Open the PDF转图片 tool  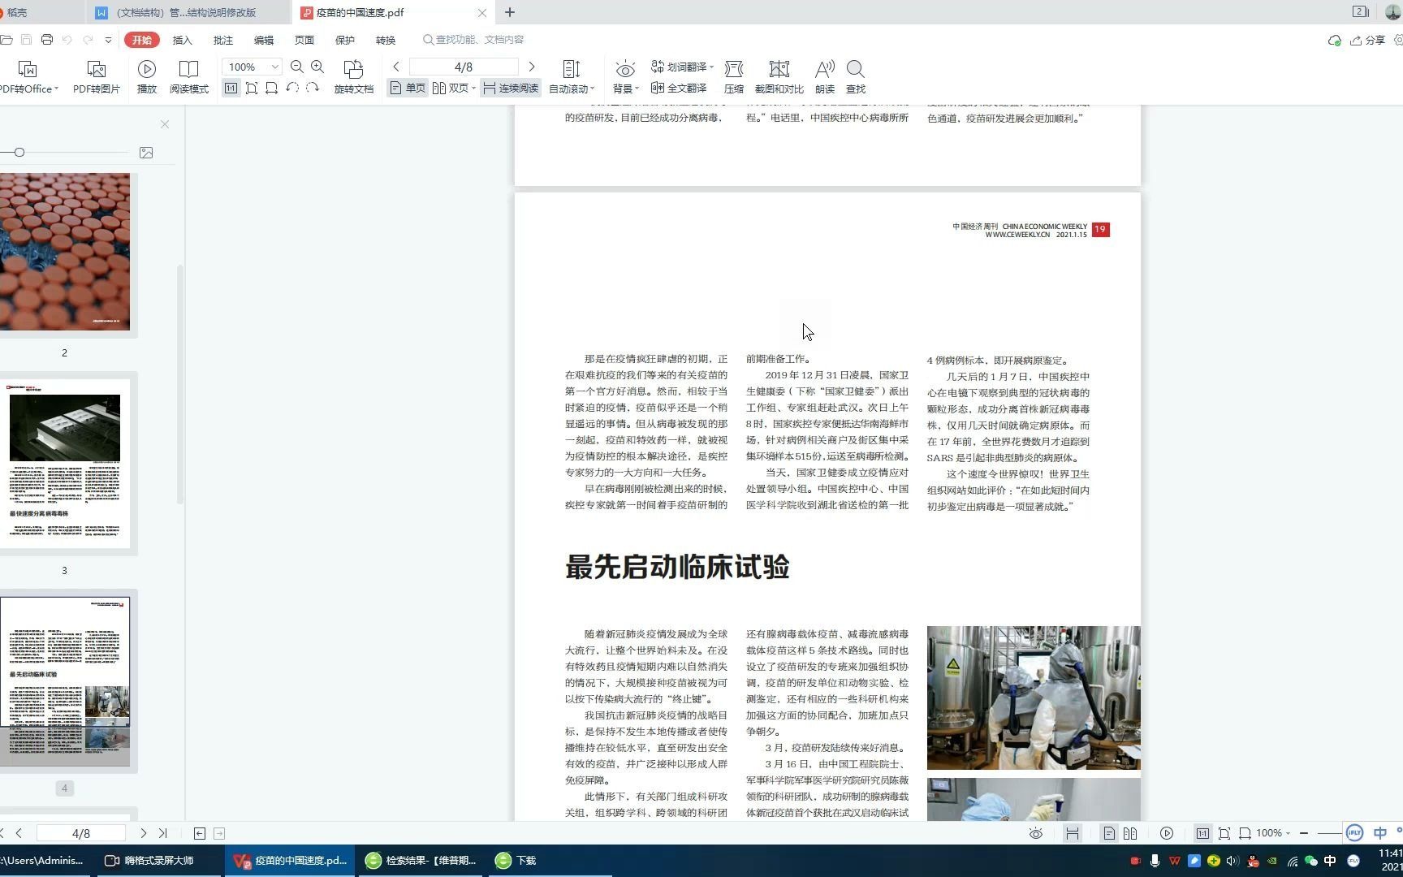[x=97, y=76]
